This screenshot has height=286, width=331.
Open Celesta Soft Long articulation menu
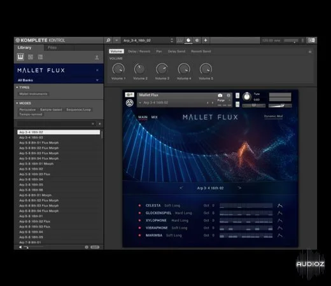point(172,205)
